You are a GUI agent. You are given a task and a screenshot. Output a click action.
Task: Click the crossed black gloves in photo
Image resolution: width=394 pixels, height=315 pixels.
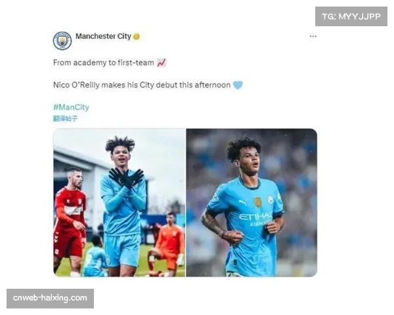coord(126,178)
